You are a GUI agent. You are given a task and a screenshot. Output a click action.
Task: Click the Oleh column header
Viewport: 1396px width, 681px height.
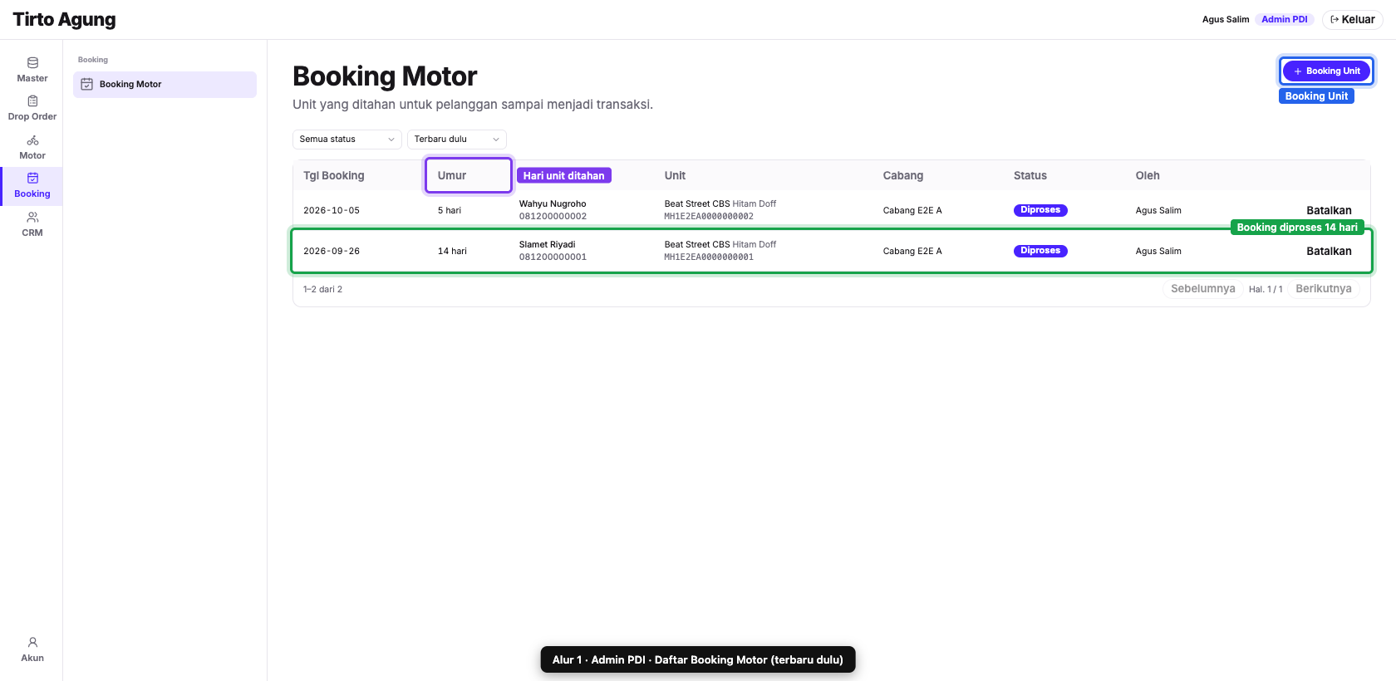[1148, 176]
